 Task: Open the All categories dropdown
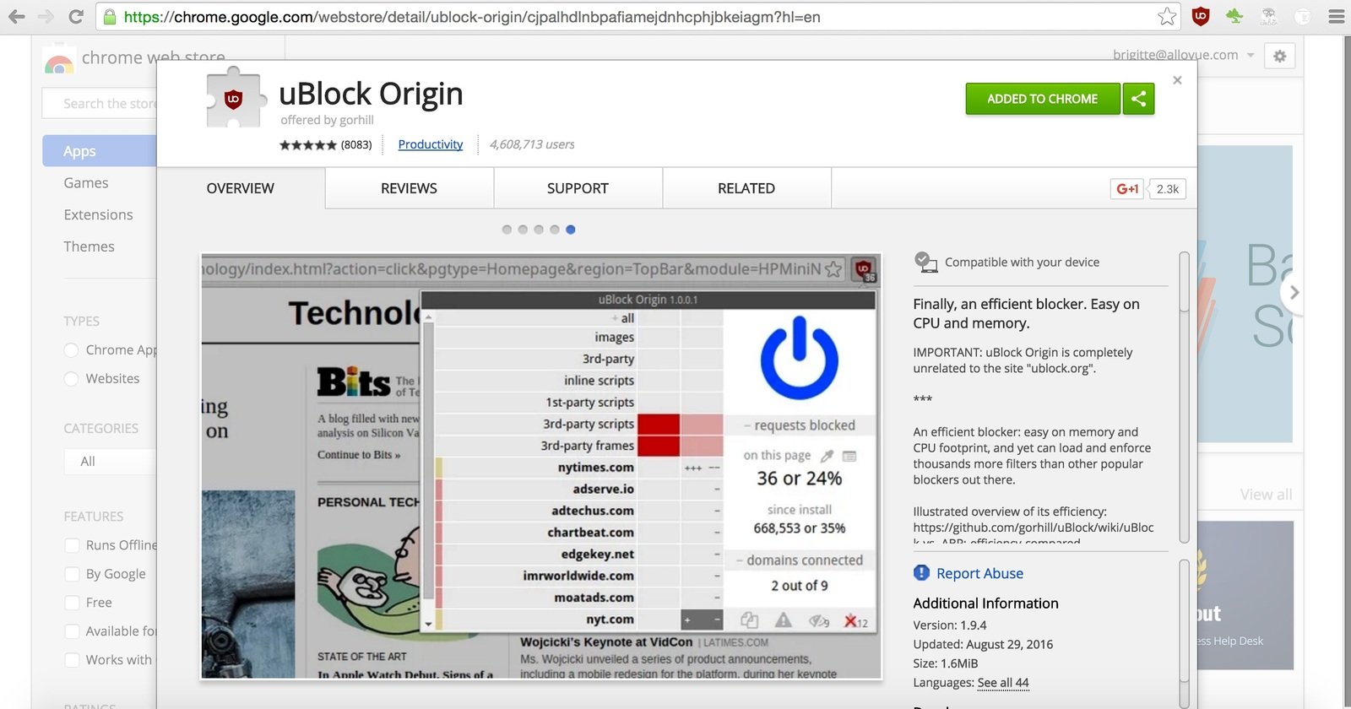[x=111, y=462]
